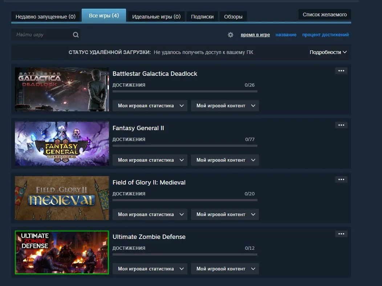This screenshot has width=382, height=286.
Task: Open Battlestar Galactica Deadlock title link
Action: pyautogui.click(x=155, y=74)
